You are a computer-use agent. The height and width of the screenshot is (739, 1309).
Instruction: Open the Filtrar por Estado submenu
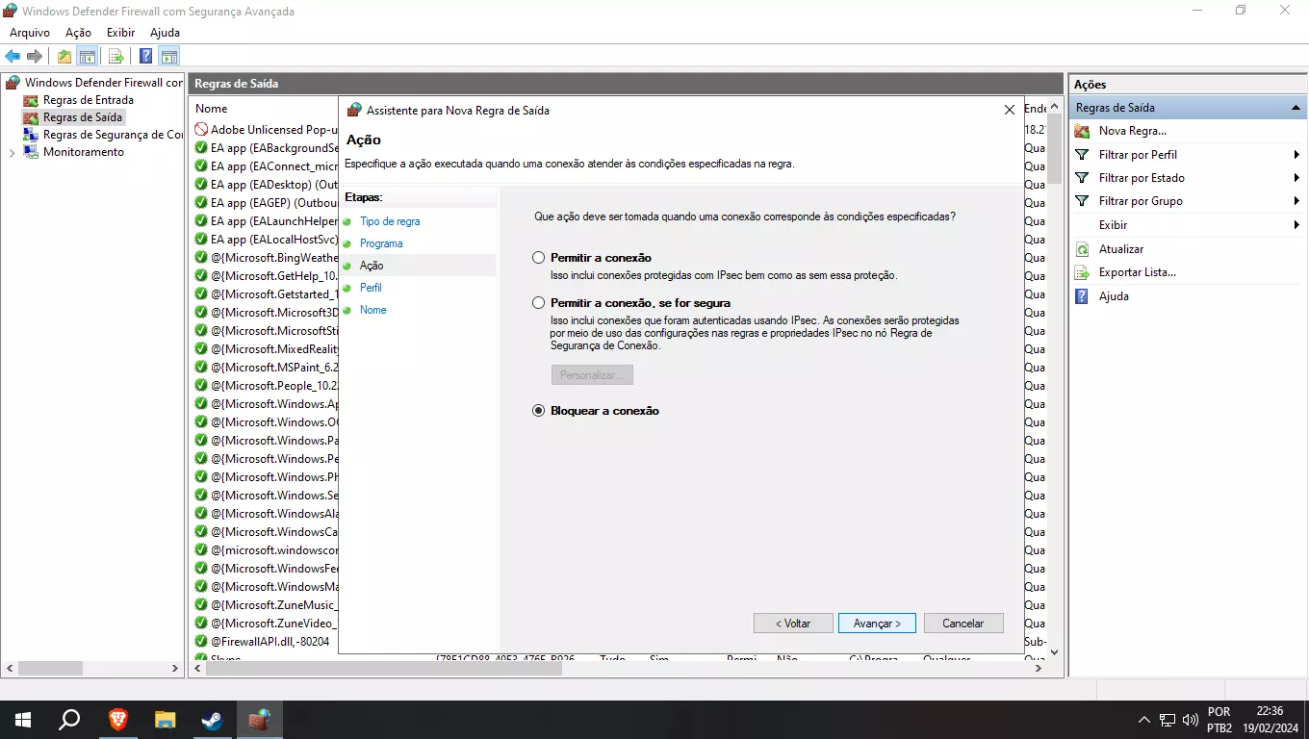[x=1189, y=178]
